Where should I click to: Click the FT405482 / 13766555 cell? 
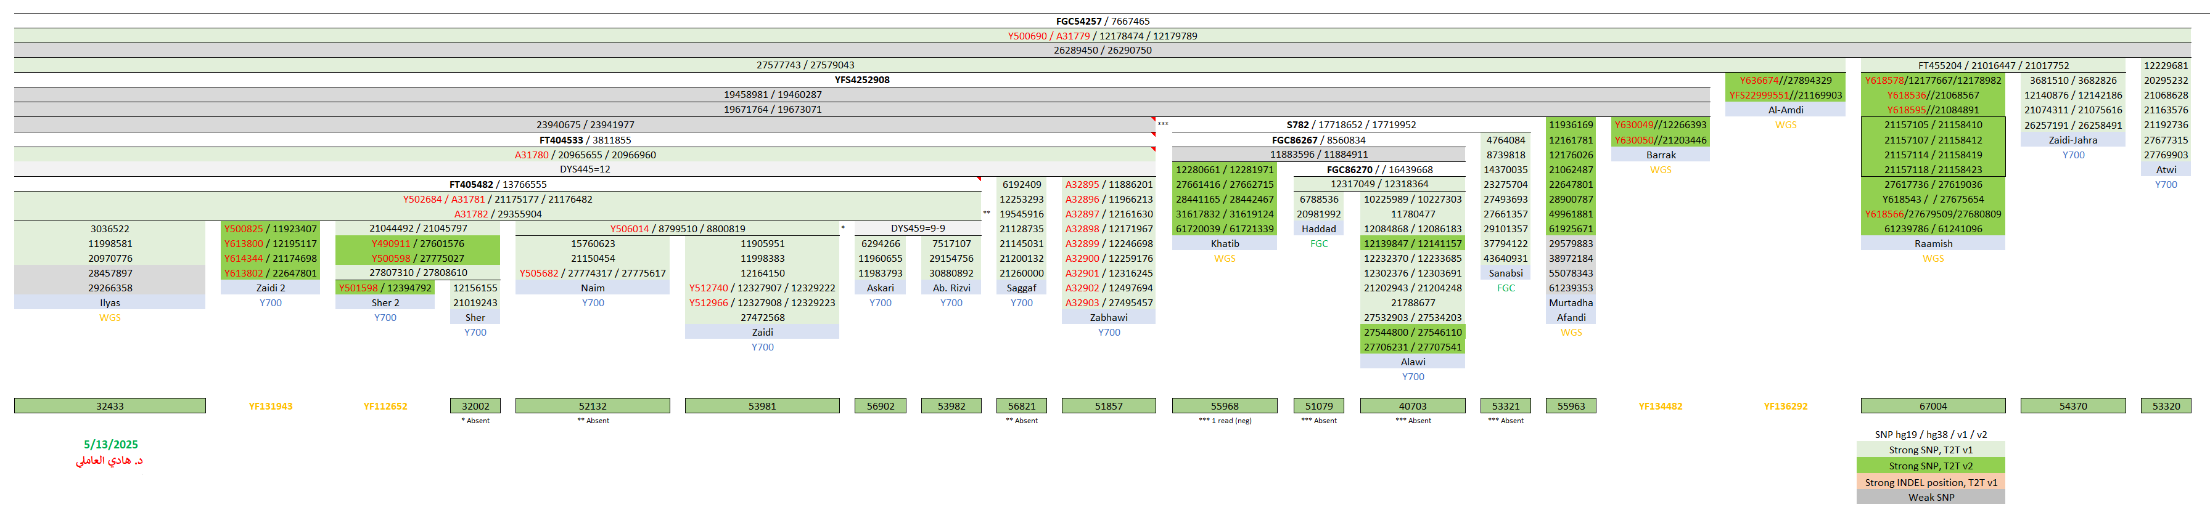pyautogui.click(x=498, y=184)
